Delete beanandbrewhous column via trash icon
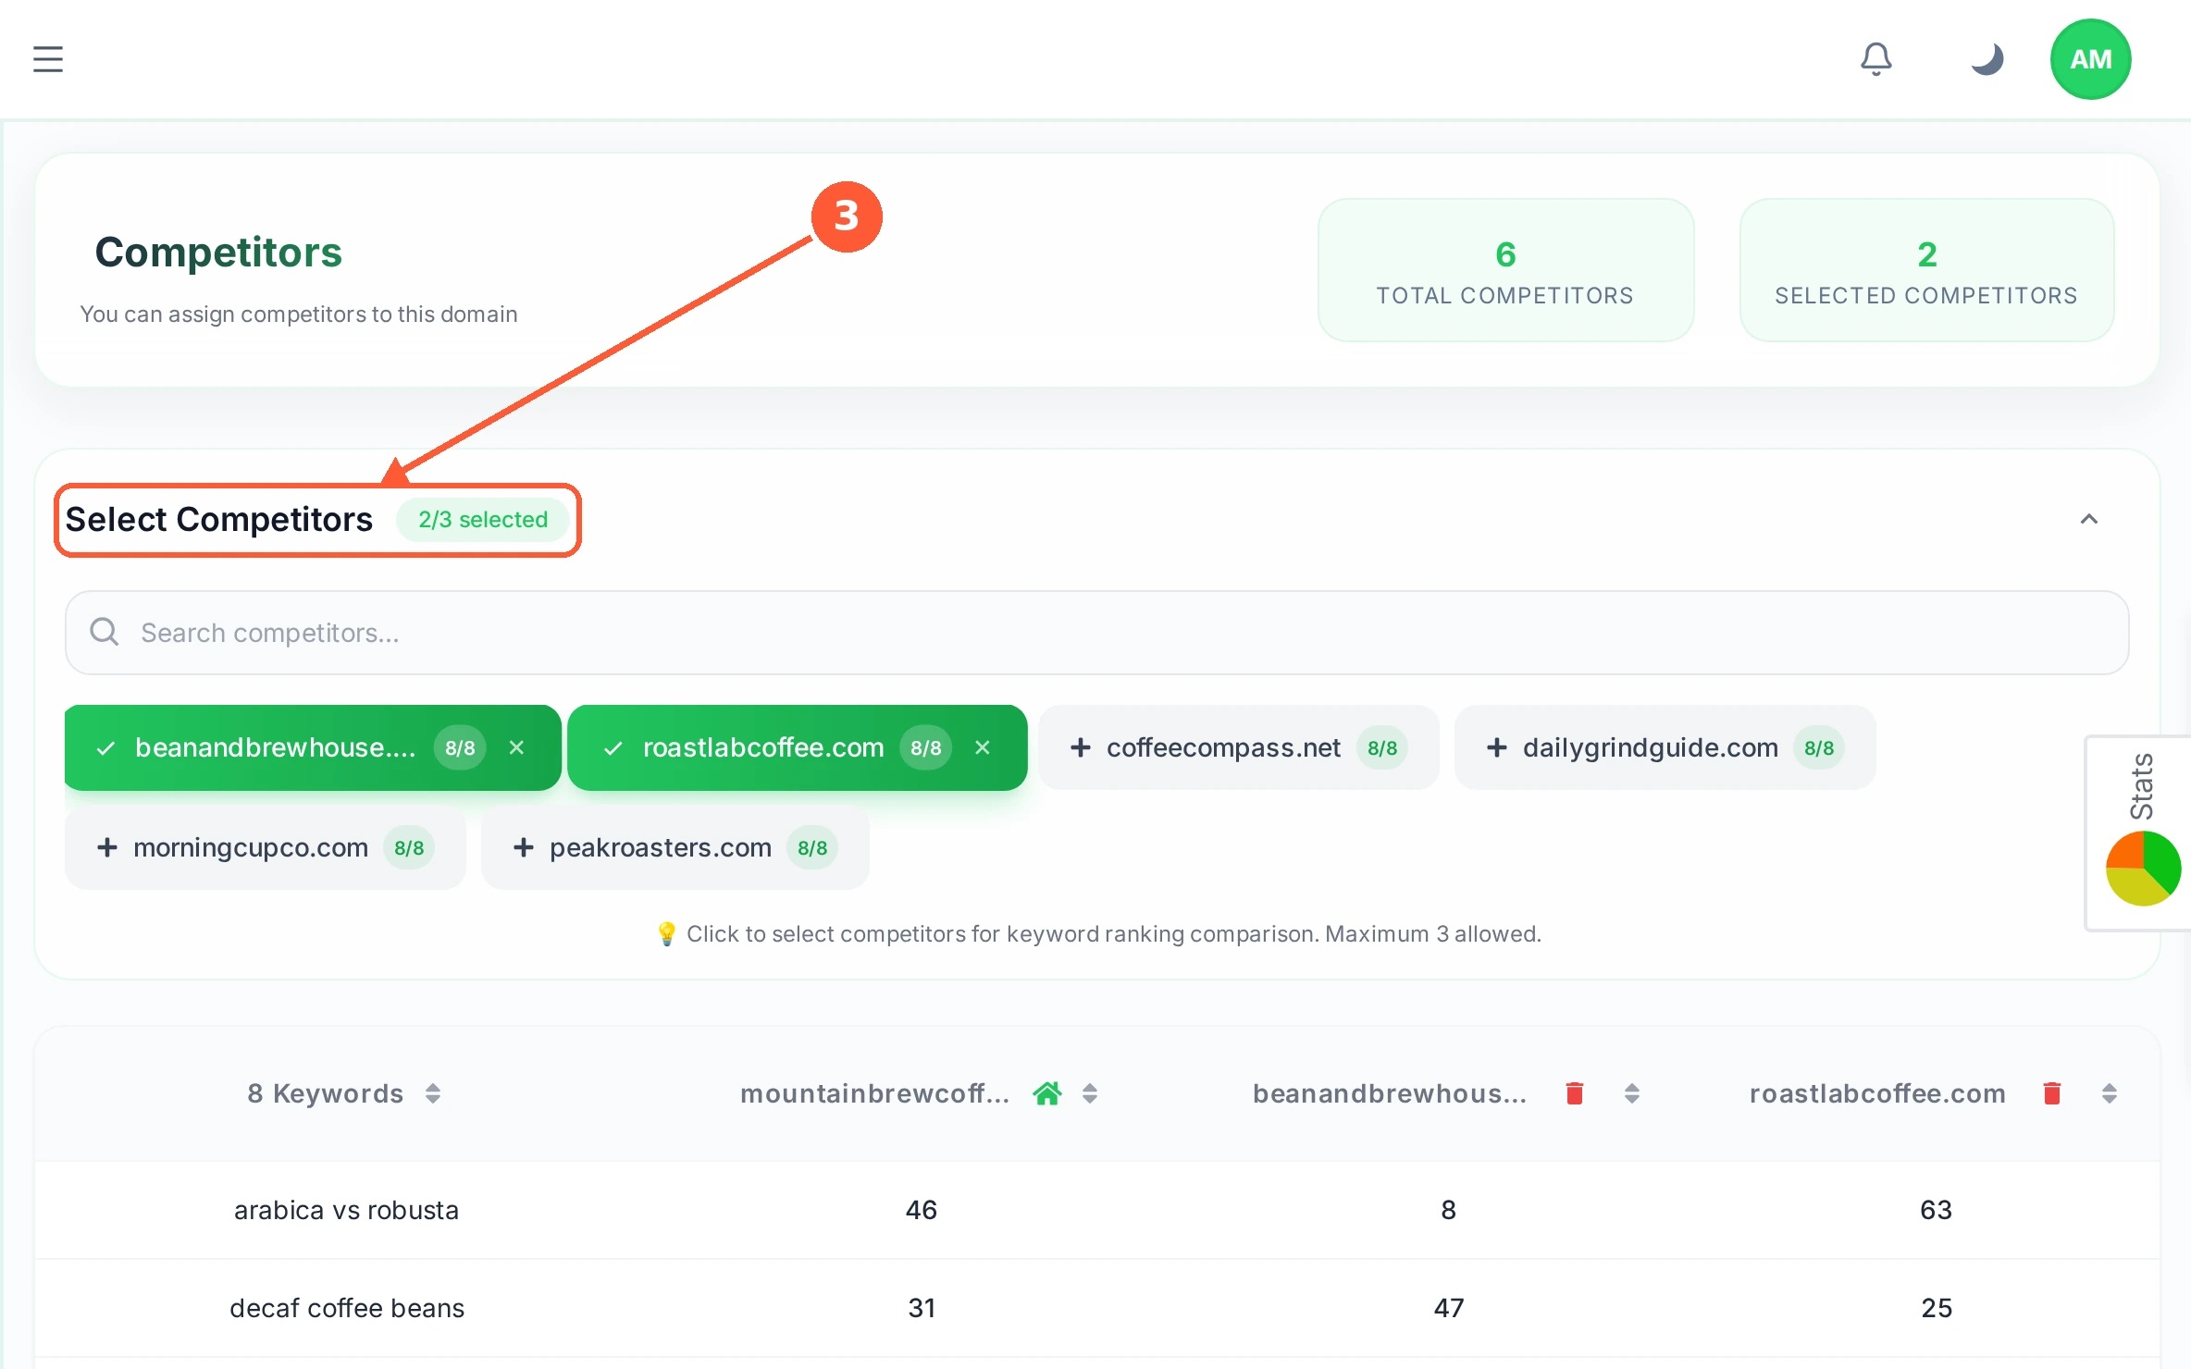The width and height of the screenshot is (2191, 1369). 1574,1093
